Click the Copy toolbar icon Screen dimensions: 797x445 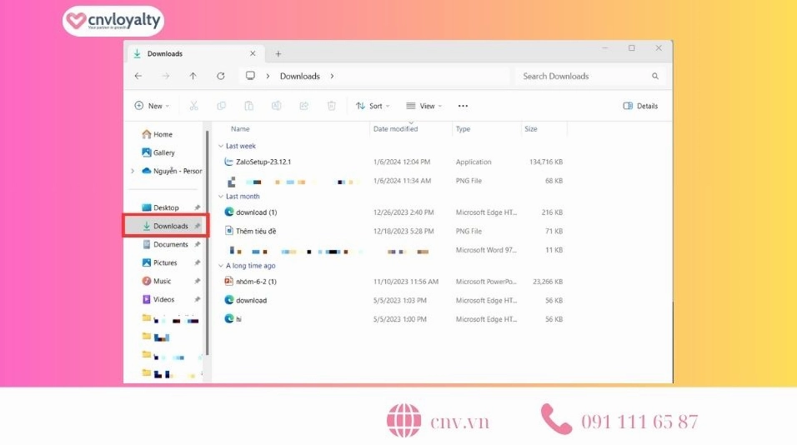coord(221,106)
